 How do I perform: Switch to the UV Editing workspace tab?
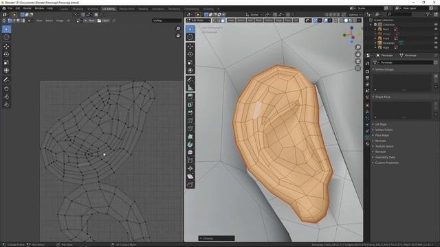click(x=109, y=9)
